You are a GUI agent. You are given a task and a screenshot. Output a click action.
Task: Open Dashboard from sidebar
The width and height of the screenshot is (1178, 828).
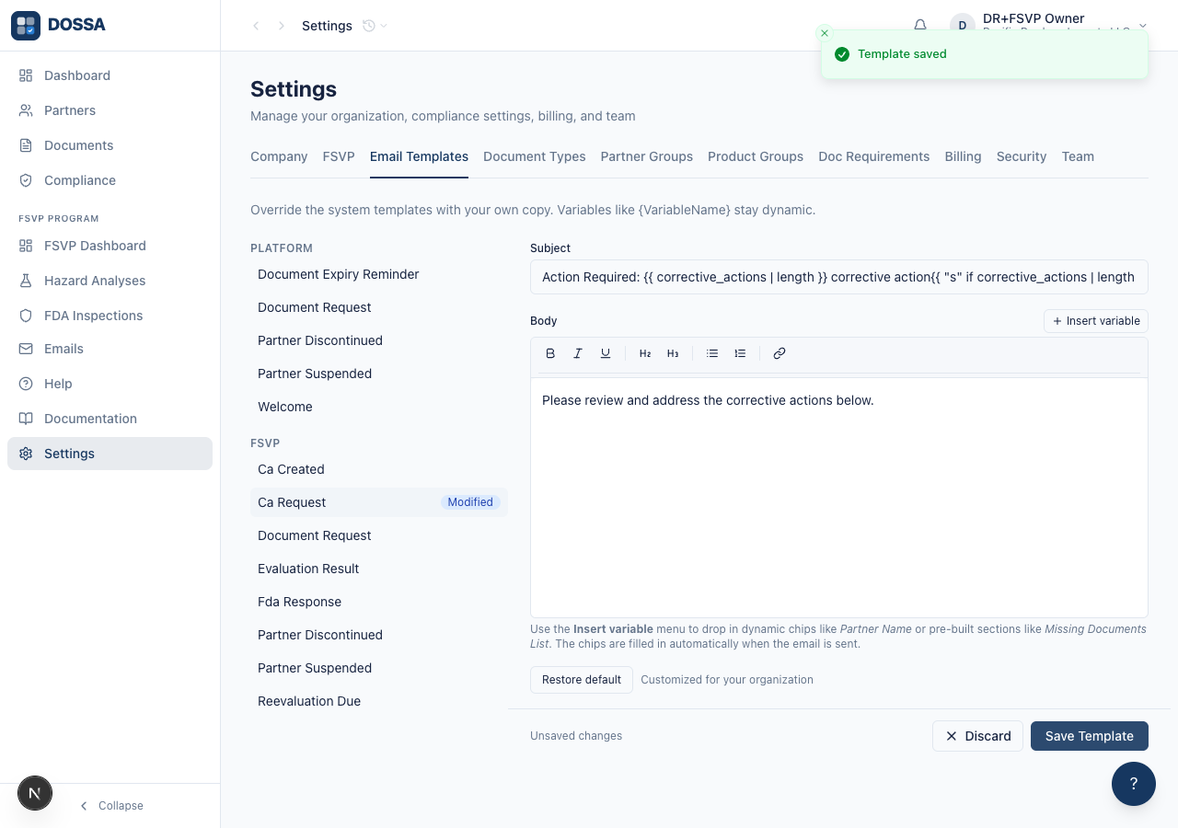point(110,75)
